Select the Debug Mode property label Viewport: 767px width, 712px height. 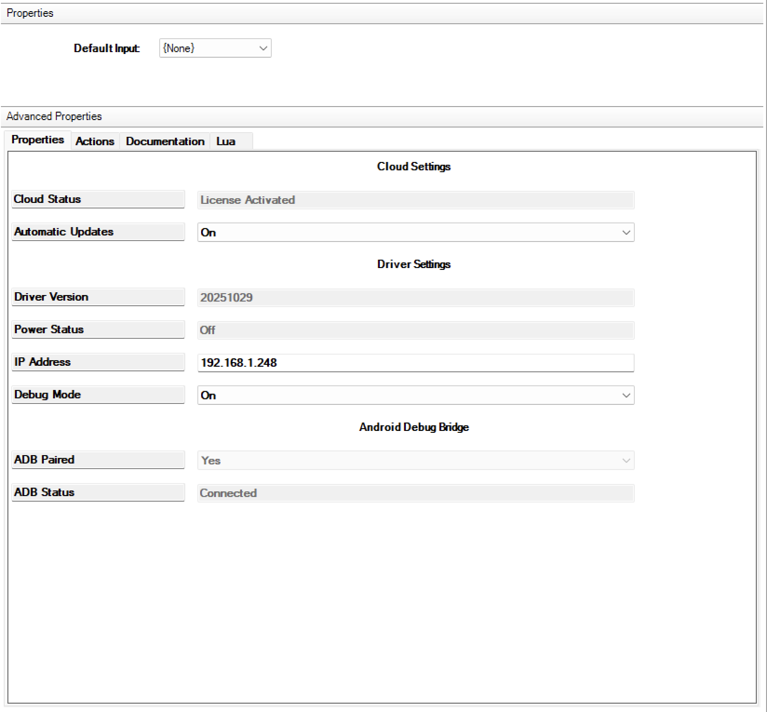pos(98,395)
